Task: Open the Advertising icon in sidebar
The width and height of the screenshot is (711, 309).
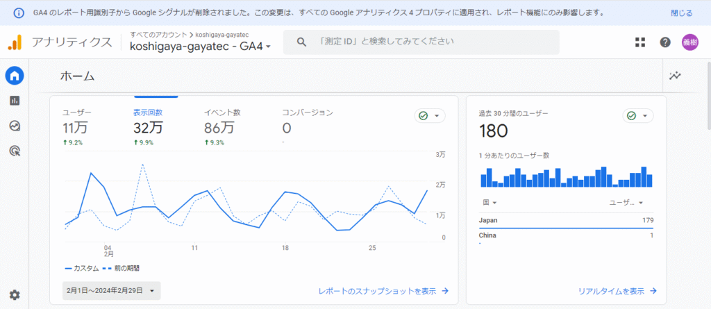Action: pos(15,151)
